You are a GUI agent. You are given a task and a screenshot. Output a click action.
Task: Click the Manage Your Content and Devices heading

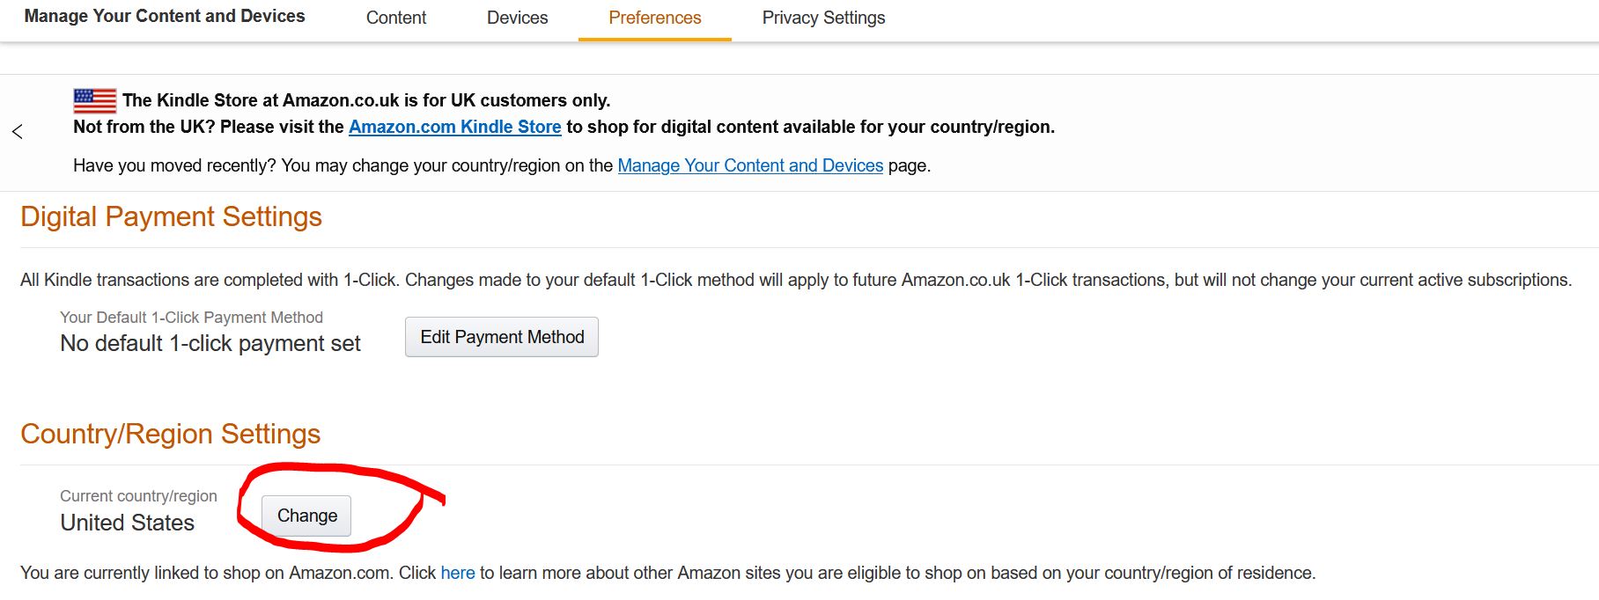(x=166, y=15)
